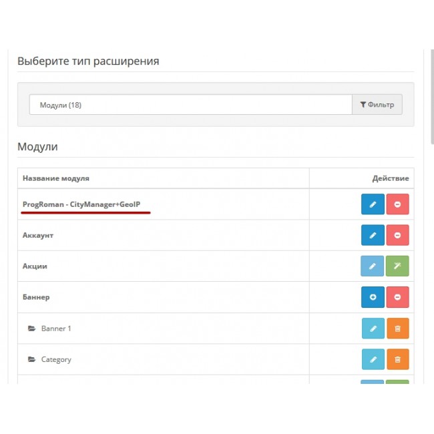Click the pencil icon for Аккаунт
The image size is (434, 434).
click(373, 235)
